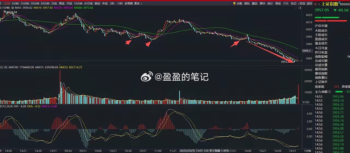Click the 上证指数 title
350x153 pixels.
pyautogui.click(x=329, y=4)
